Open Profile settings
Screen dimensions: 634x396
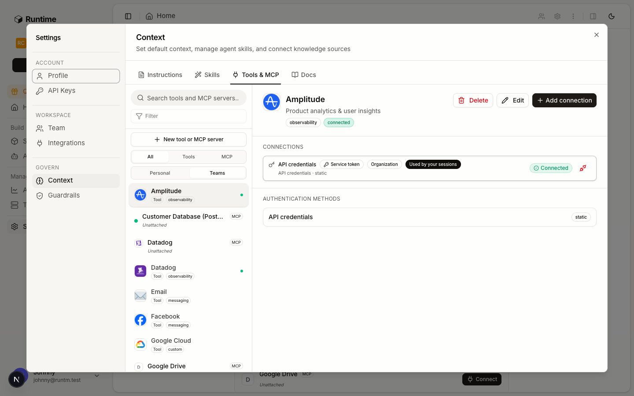pos(76,76)
